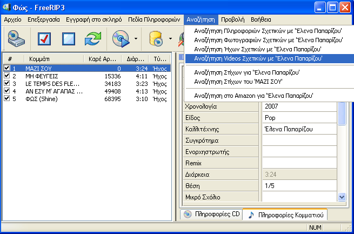Click scrollbar down arrow in track info panel
354x234 pixels.
342,197
